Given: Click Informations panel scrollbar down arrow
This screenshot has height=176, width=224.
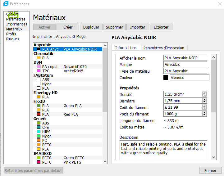Looking at the screenshot, I should tap(213, 157).
